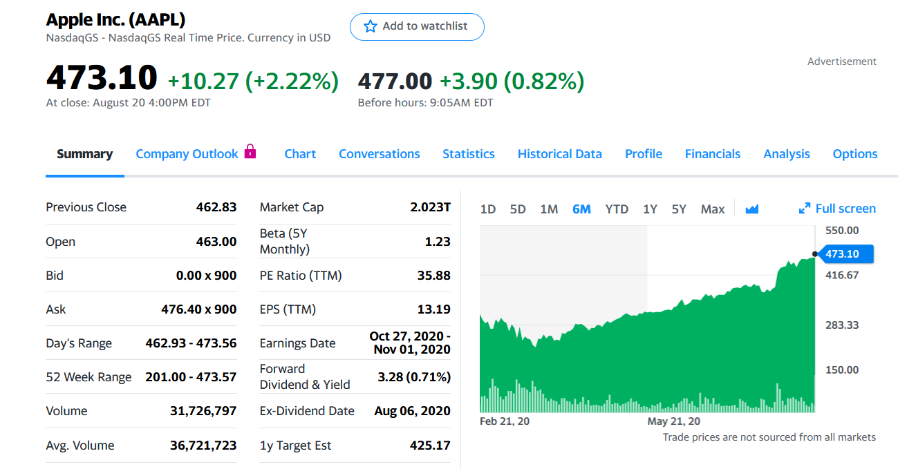Select the 1D chart range
This screenshot has width=898, height=469.
pyautogui.click(x=488, y=209)
